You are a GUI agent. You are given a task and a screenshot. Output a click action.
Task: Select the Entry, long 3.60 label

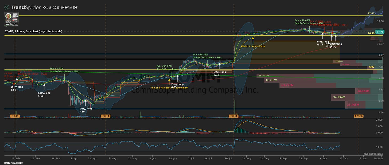click(x=85, y=110)
